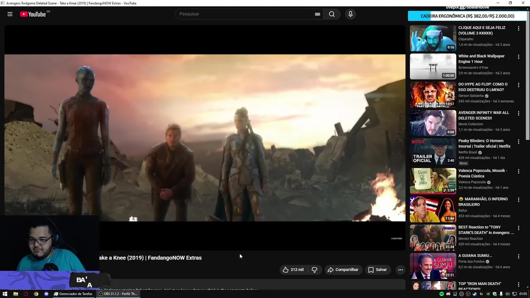This screenshot has height=298, width=530.
Task: Open video title AVENGER INFINITY WAR ALL DELETED SCENES
Action: 484,115
